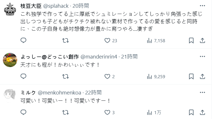
Task: Share the 枝豆大臣 tweet
Action: pyautogui.click(x=202, y=41)
